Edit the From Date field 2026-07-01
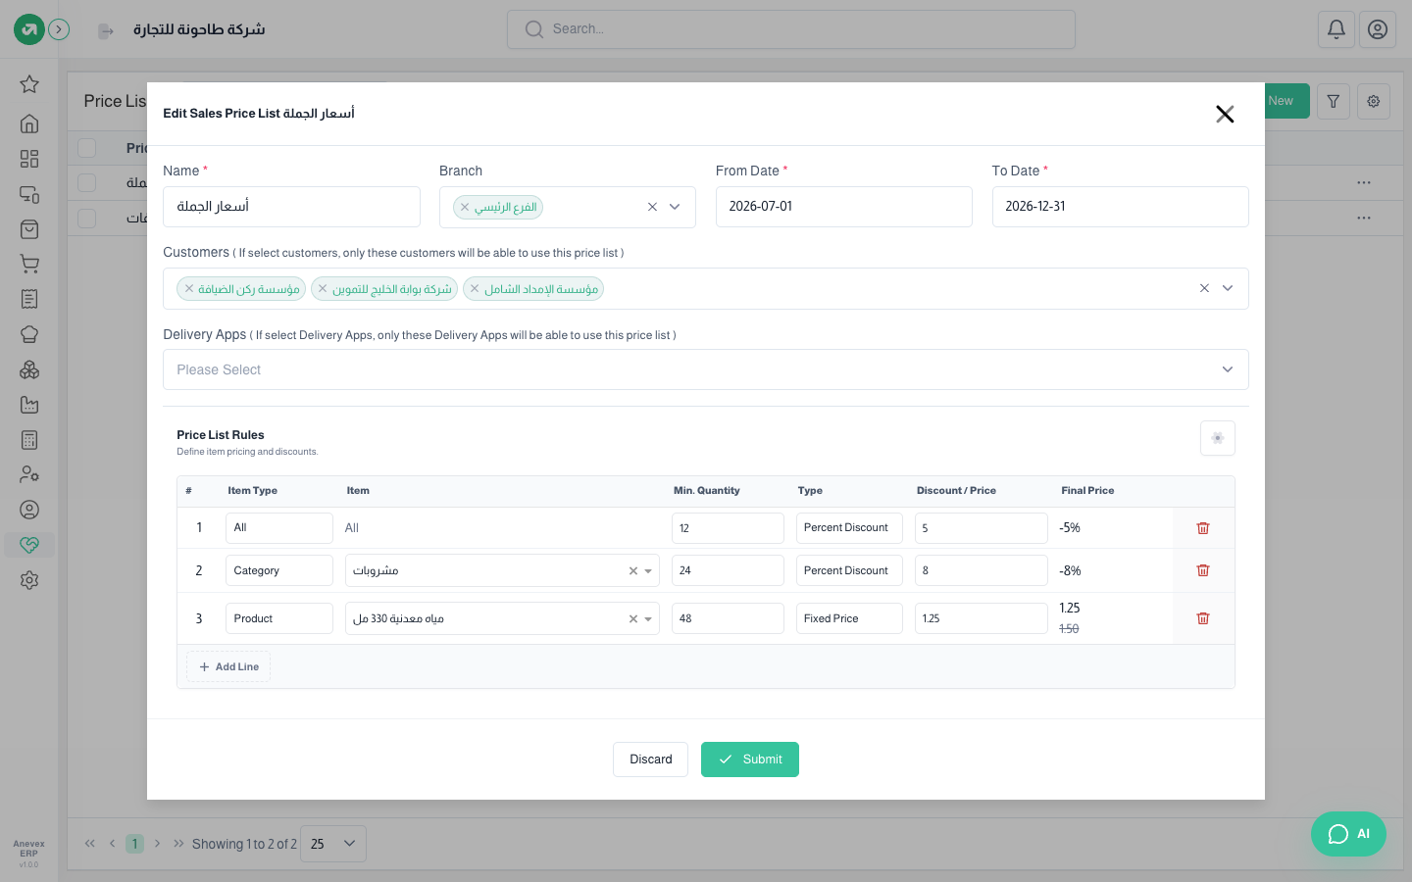Screen dimensions: 1412x882 click(844, 207)
